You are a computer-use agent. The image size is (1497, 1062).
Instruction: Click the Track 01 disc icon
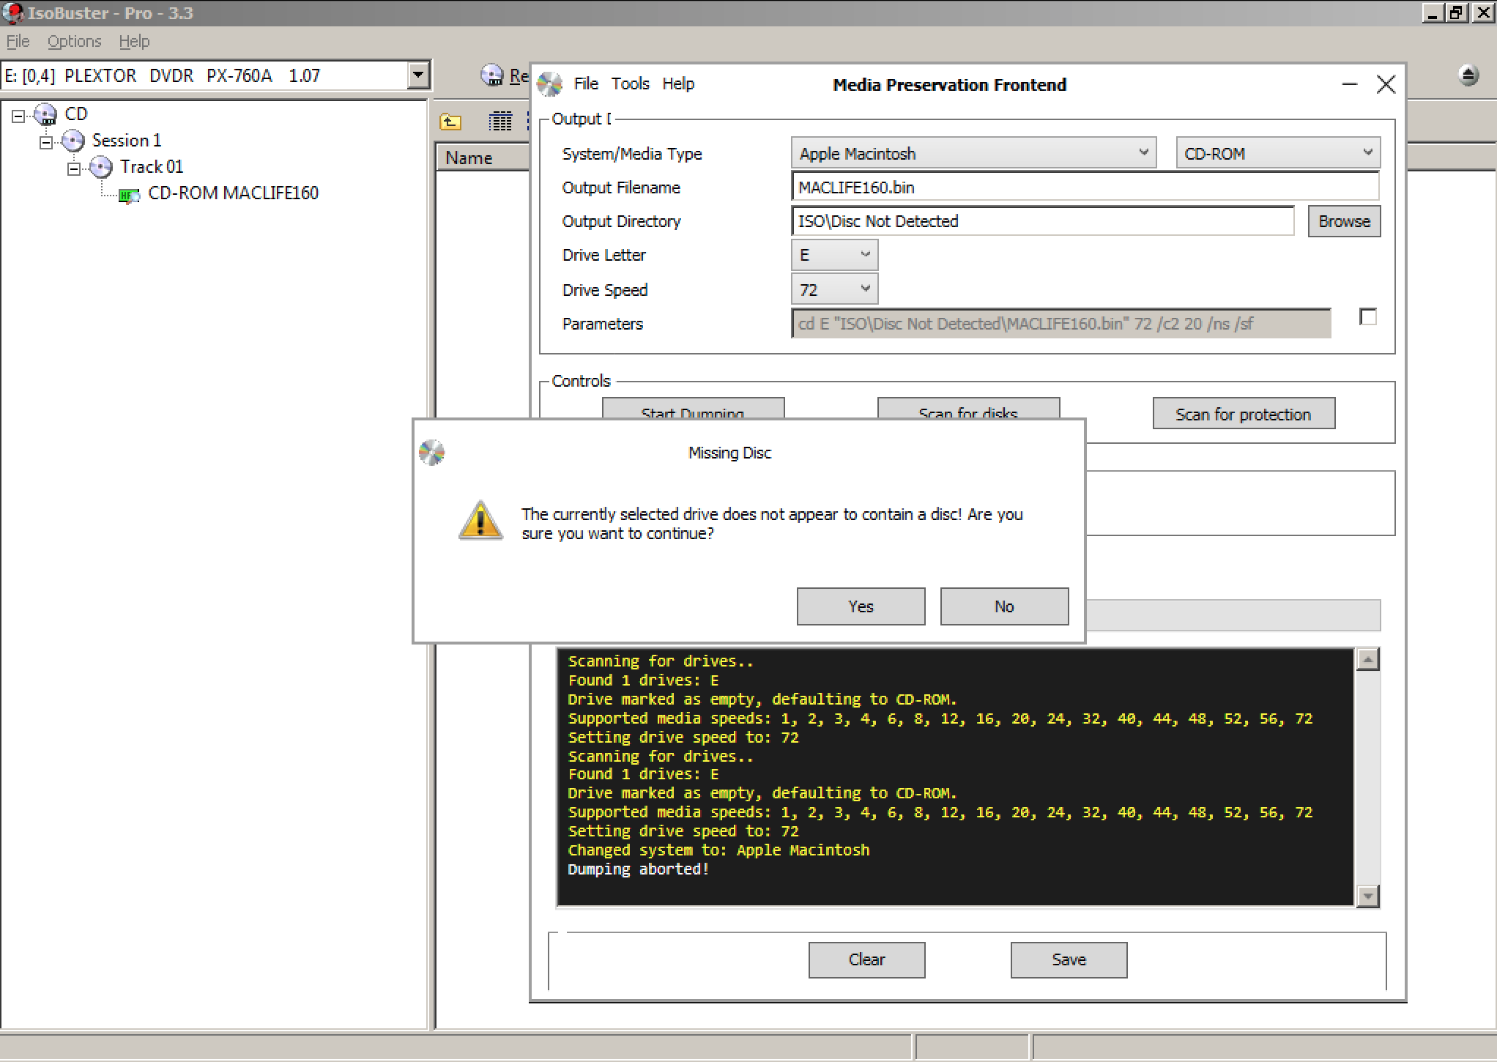click(101, 167)
